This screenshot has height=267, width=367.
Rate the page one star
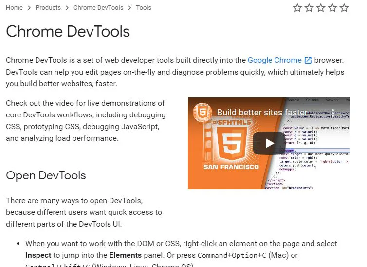pos(297,8)
